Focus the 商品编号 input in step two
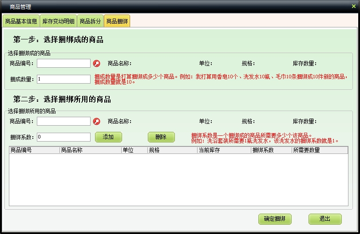The width and height of the screenshot is (360, 234). coord(63,122)
